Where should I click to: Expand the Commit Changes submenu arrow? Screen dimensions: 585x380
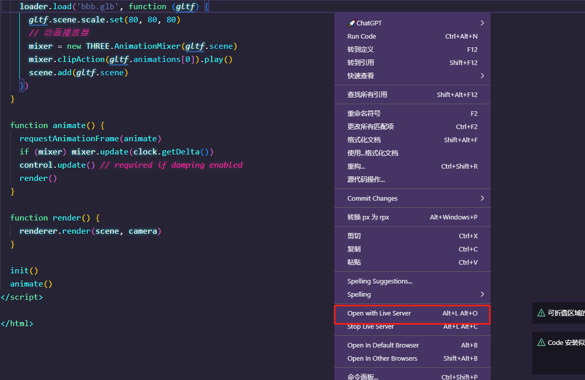click(482, 198)
